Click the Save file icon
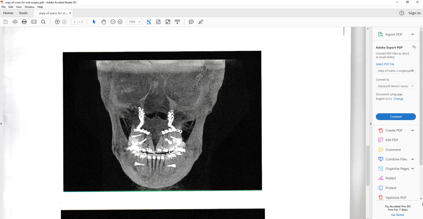The image size is (423, 219). (x=5, y=22)
